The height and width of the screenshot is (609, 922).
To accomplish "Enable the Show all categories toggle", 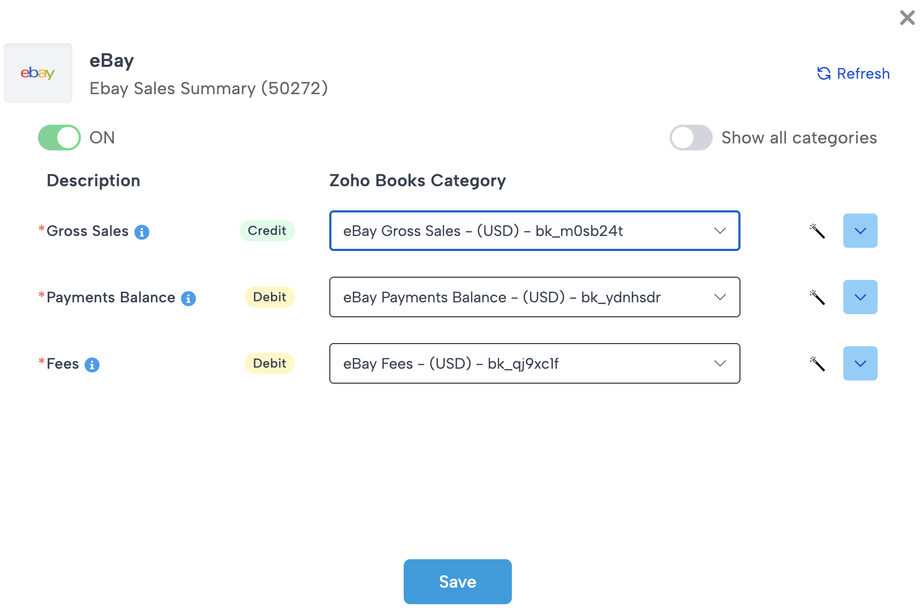I will (x=691, y=138).
